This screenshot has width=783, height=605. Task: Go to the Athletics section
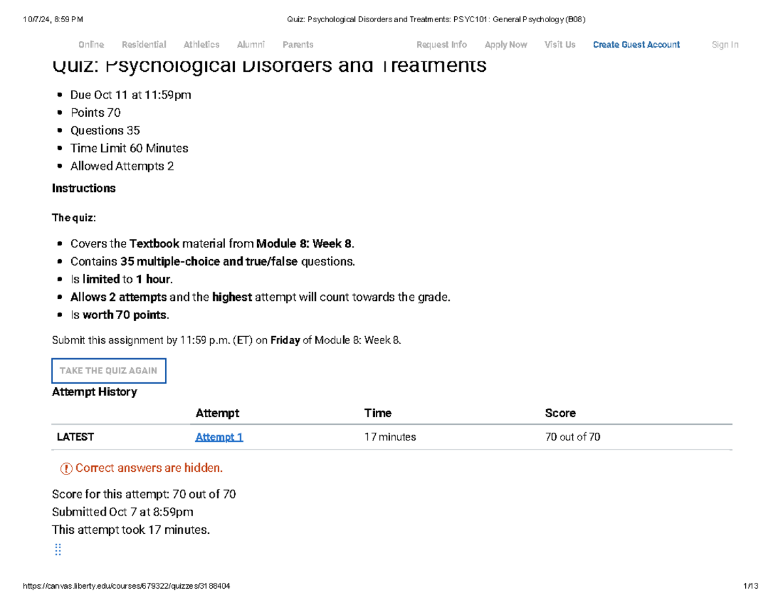pos(201,45)
